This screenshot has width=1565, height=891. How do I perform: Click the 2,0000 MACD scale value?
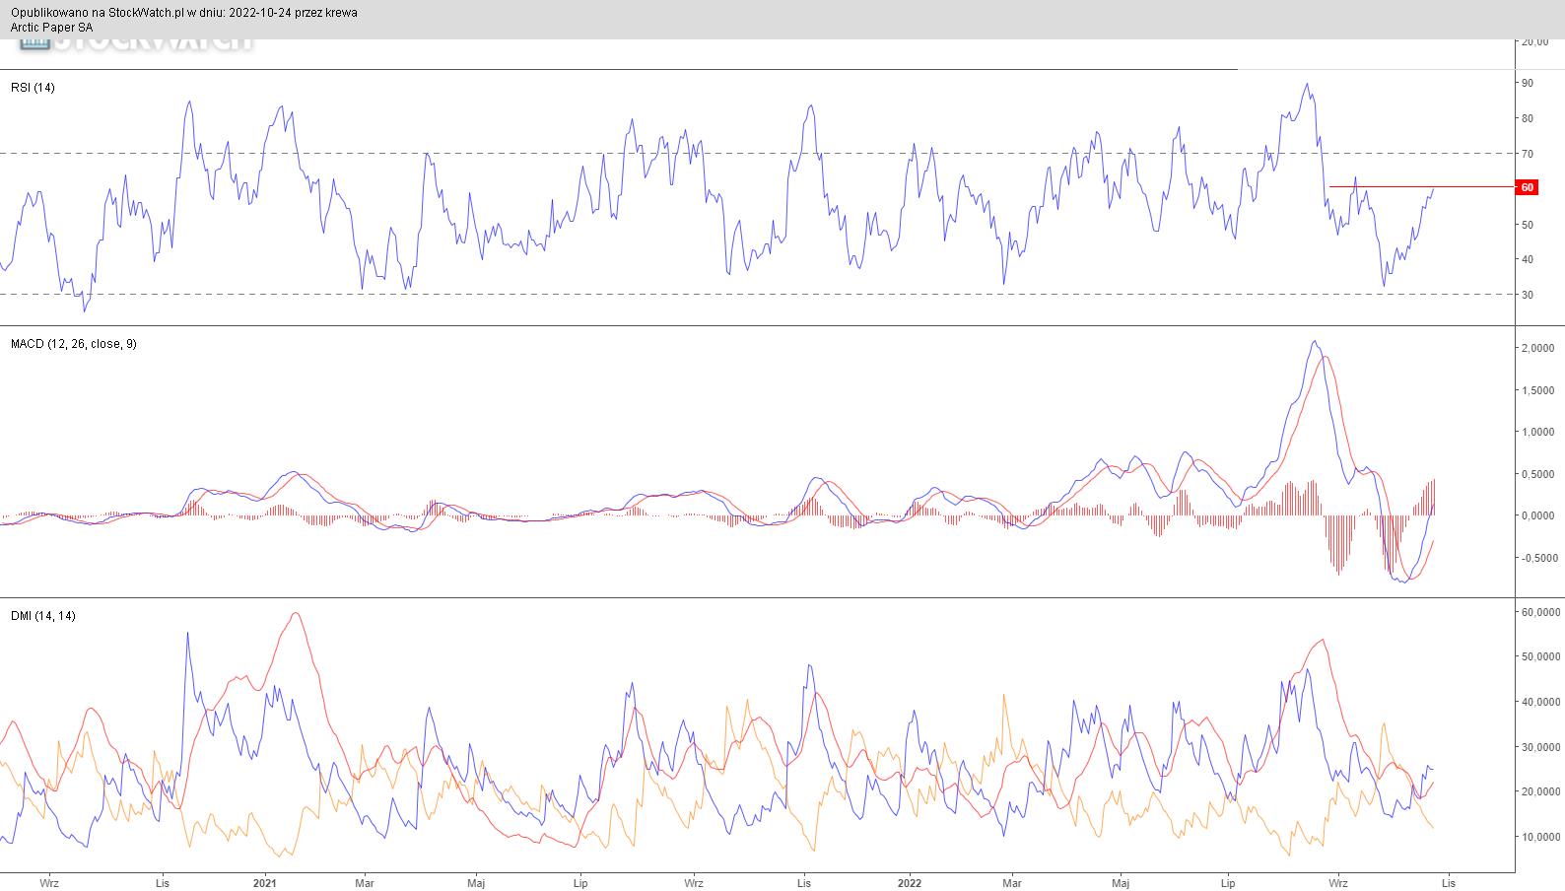pos(1538,349)
